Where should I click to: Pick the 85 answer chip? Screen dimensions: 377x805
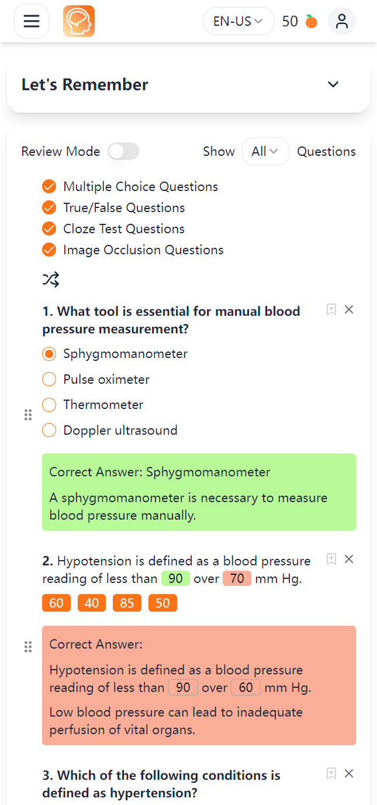tap(127, 603)
